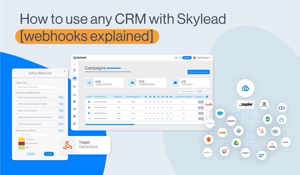Screen dimensions: 300x175
Task: Click the Copper integration icon
Action: [x=245, y=152]
